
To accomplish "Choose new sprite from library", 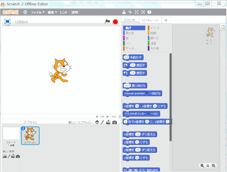I will click(x=97, y=122).
